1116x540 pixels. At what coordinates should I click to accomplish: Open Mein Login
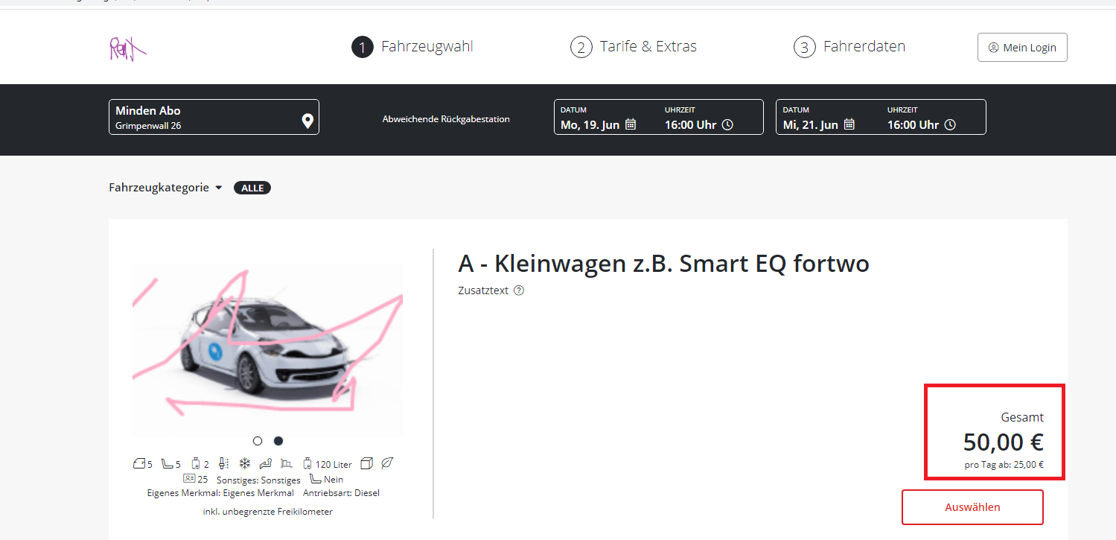click(1022, 48)
